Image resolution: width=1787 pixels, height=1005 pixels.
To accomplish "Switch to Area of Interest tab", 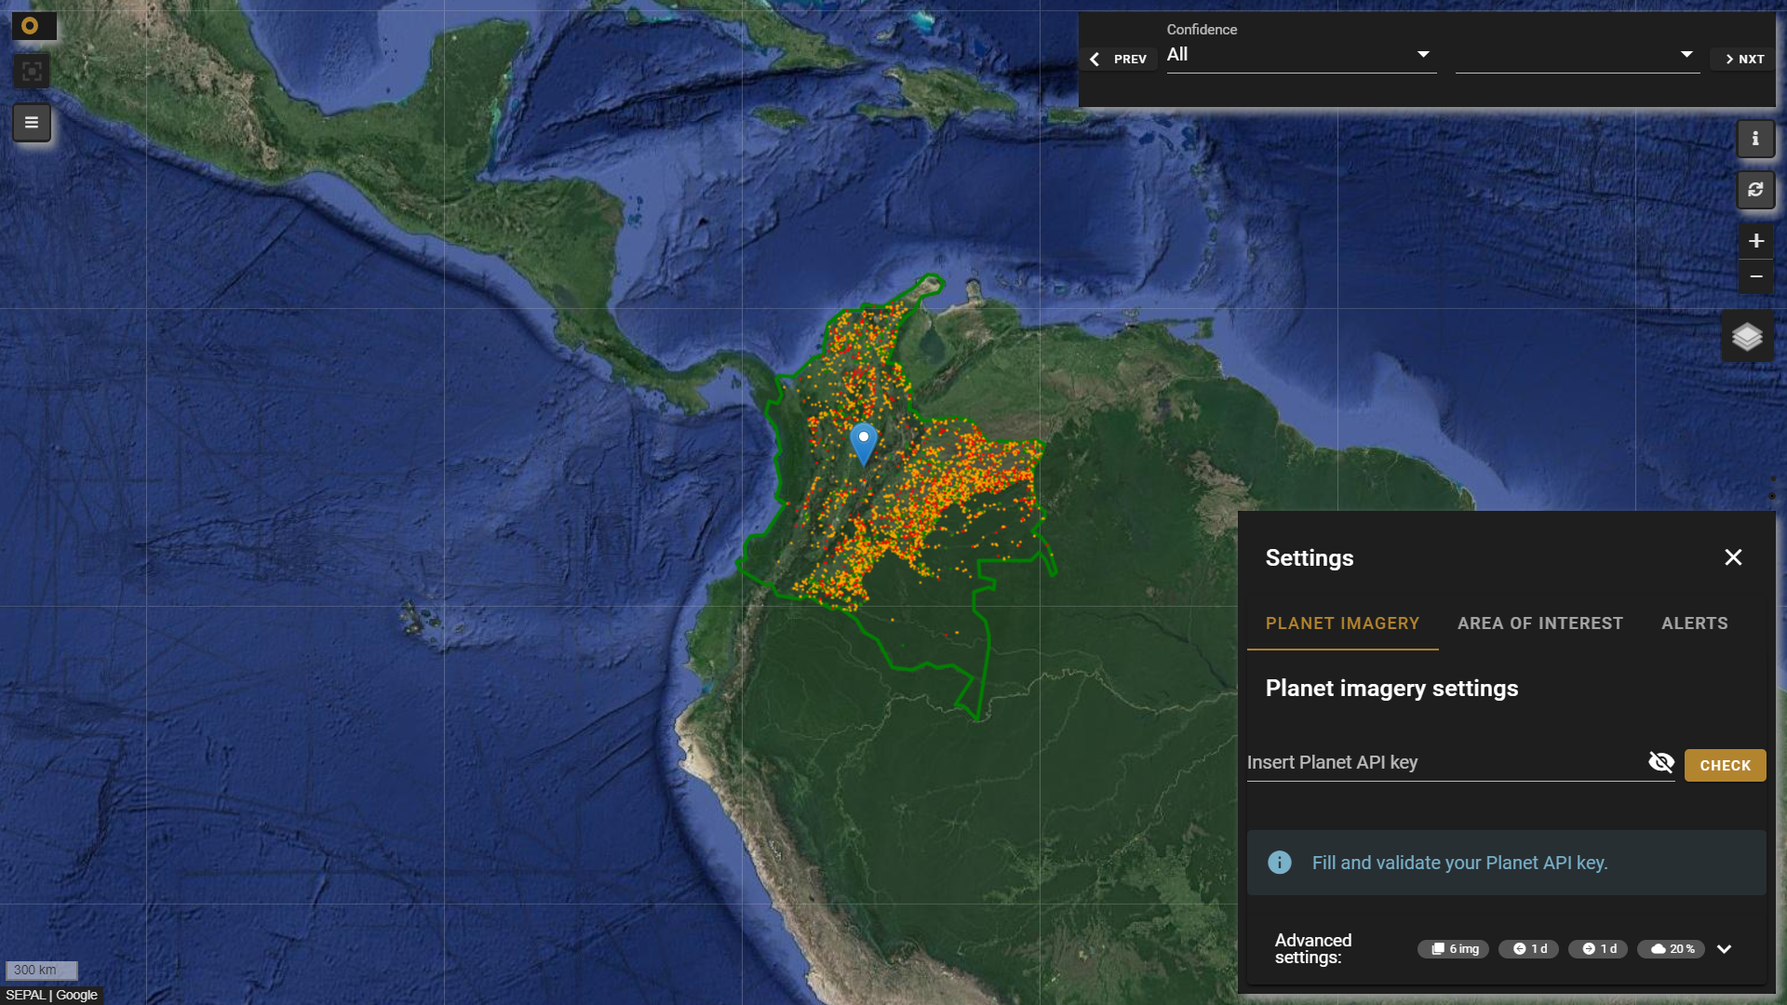I will 1539,623.
